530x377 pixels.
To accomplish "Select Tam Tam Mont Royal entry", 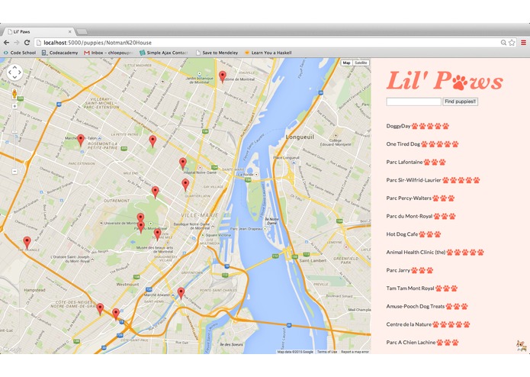I will coord(422,288).
